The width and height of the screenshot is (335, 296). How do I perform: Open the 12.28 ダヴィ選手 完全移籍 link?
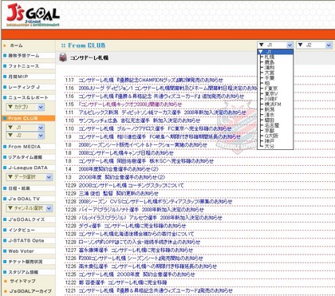click(x=132, y=226)
